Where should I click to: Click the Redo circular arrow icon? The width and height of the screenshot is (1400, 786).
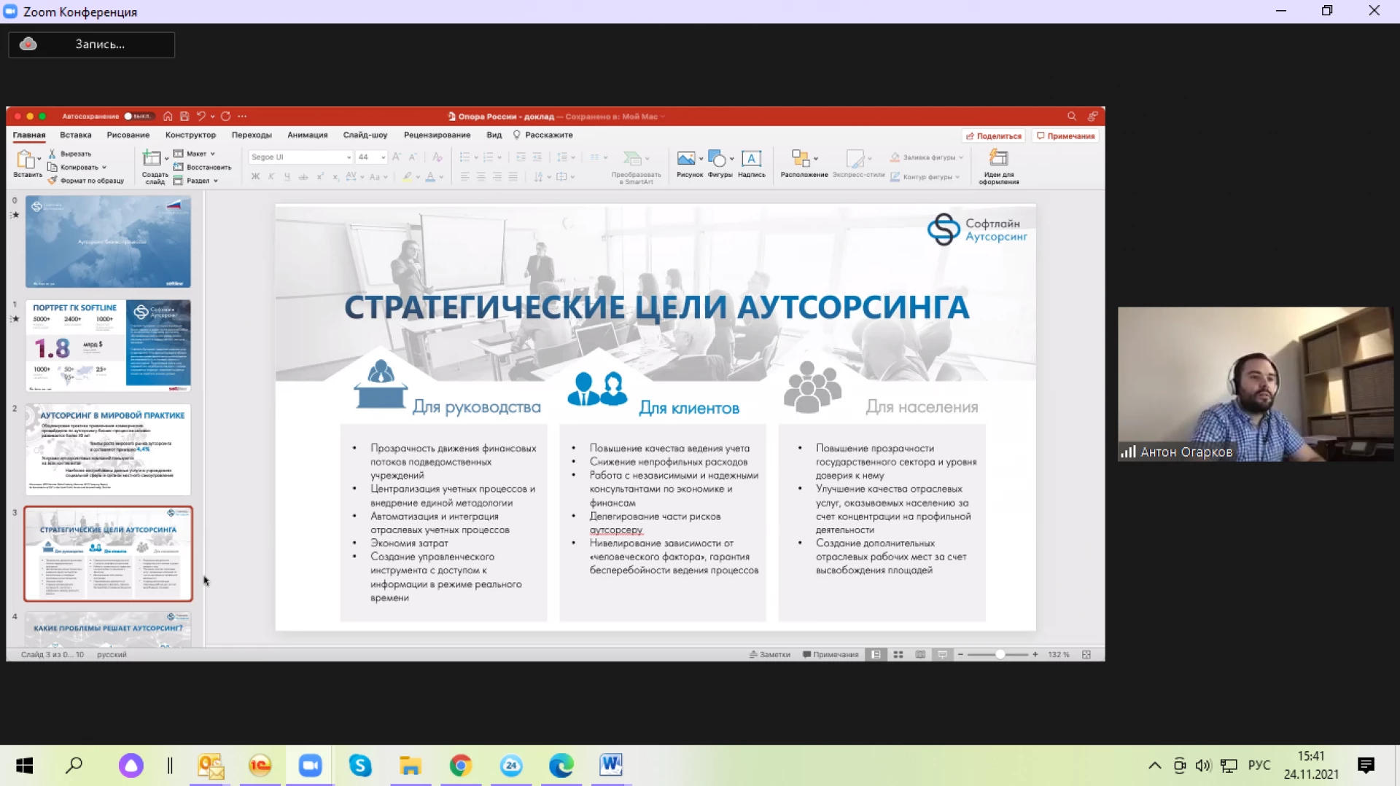[226, 116]
